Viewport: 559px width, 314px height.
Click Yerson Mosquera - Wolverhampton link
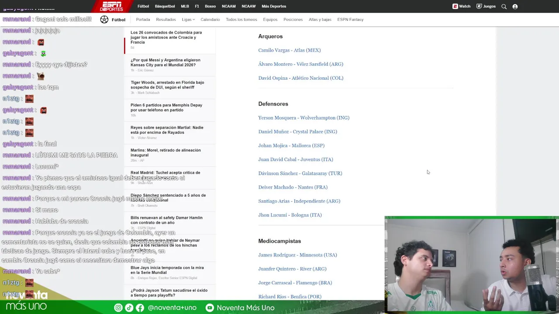[x=304, y=118]
